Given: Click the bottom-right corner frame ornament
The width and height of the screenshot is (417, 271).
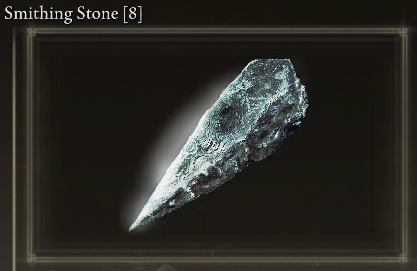Looking at the screenshot, I should [x=403, y=258].
